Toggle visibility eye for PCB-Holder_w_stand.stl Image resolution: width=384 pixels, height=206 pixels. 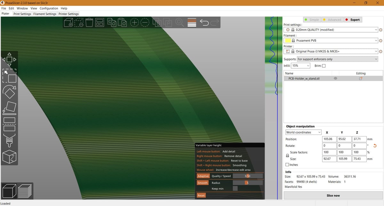coord(335,78)
